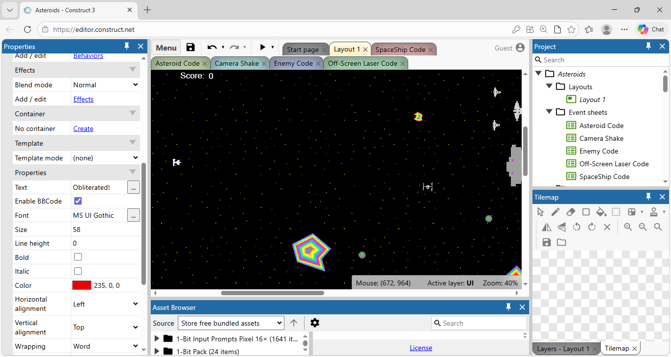Select the Tilemap pointer selection tool

(540, 212)
